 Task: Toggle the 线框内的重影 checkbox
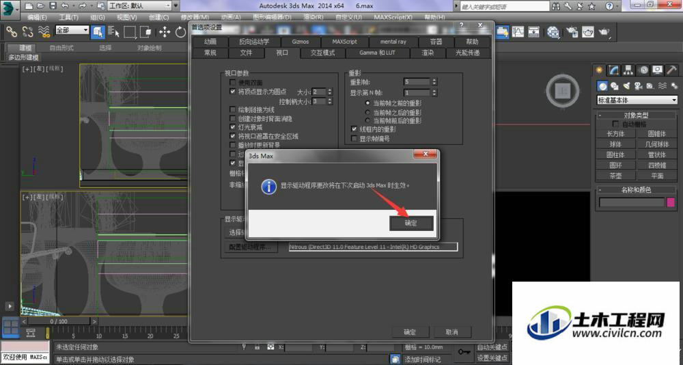(x=354, y=129)
